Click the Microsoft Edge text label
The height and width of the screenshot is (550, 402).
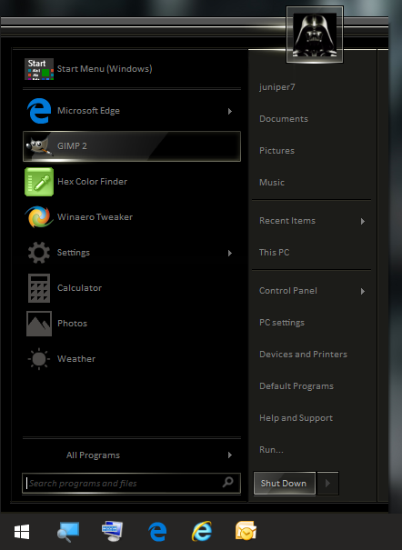[88, 111]
